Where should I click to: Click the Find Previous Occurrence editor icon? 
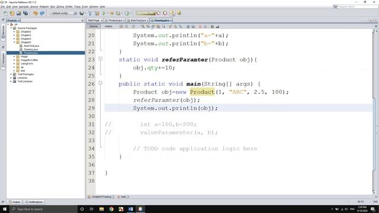tap(148, 26)
